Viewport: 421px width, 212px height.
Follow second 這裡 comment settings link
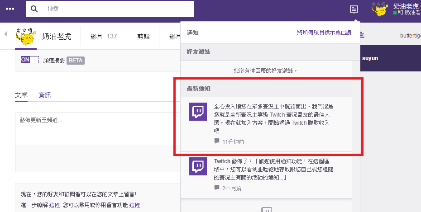click(134, 205)
